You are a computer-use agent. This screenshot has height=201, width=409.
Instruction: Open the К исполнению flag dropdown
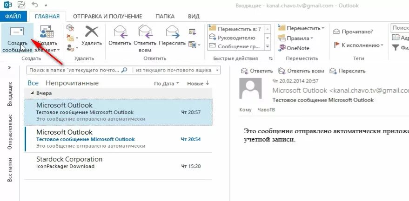[x=359, y=45]
